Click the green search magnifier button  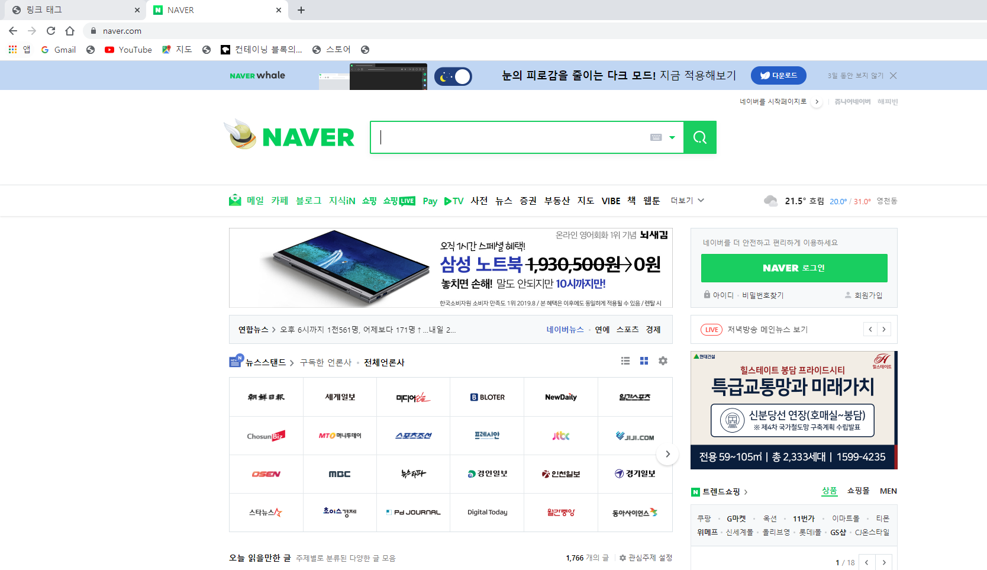click(700, 137)
